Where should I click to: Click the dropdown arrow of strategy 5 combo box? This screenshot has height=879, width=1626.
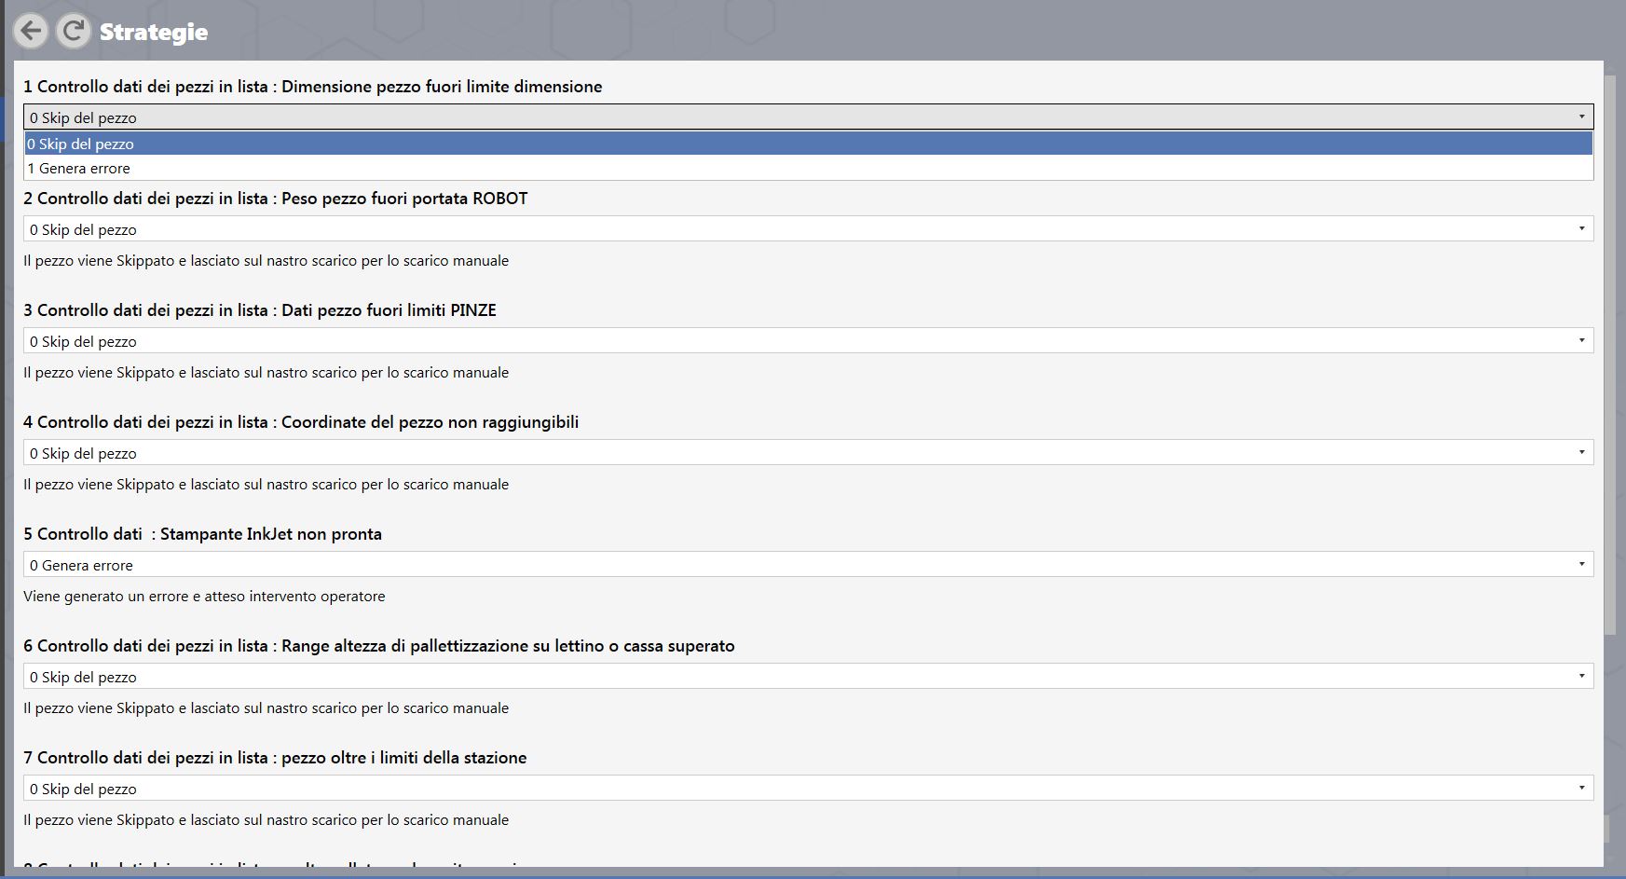pos(1581,564)
